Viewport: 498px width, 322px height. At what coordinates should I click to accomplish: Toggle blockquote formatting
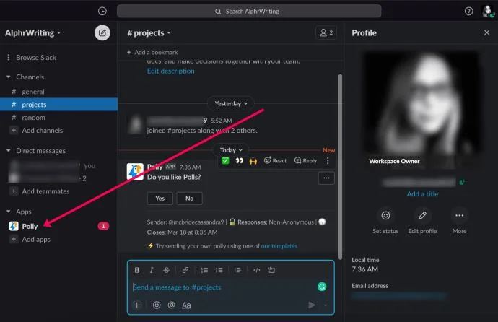point(237,270)
